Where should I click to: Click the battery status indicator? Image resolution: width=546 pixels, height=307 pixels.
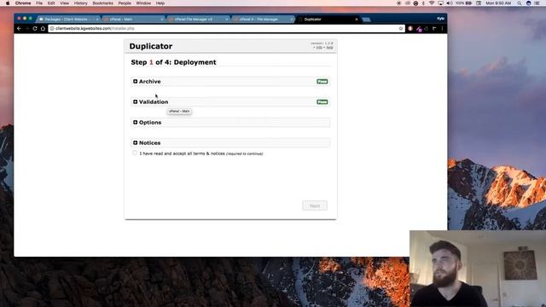(464, 3)
